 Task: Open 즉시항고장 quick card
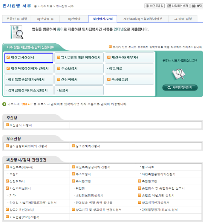[x=129, y=79]
